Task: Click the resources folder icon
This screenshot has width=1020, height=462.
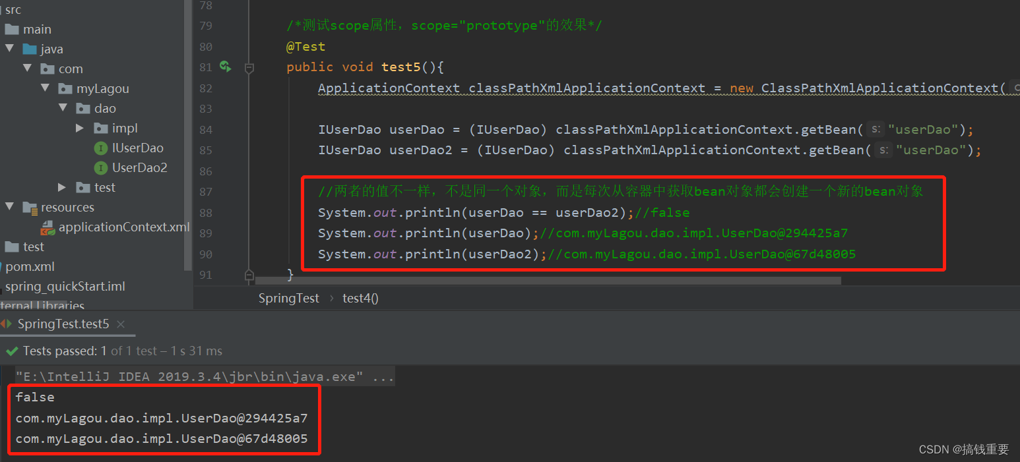Action: click(x=30, y=208)
